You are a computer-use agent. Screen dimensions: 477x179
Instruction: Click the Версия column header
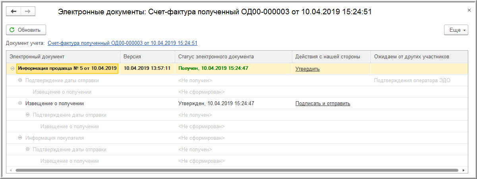point(148,57)
